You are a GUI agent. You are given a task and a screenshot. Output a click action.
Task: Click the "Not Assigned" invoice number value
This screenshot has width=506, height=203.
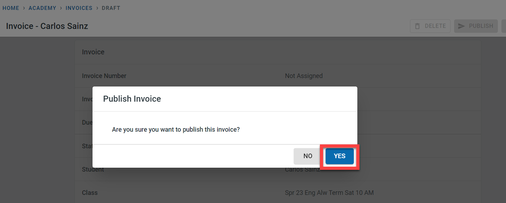[304, 76]
